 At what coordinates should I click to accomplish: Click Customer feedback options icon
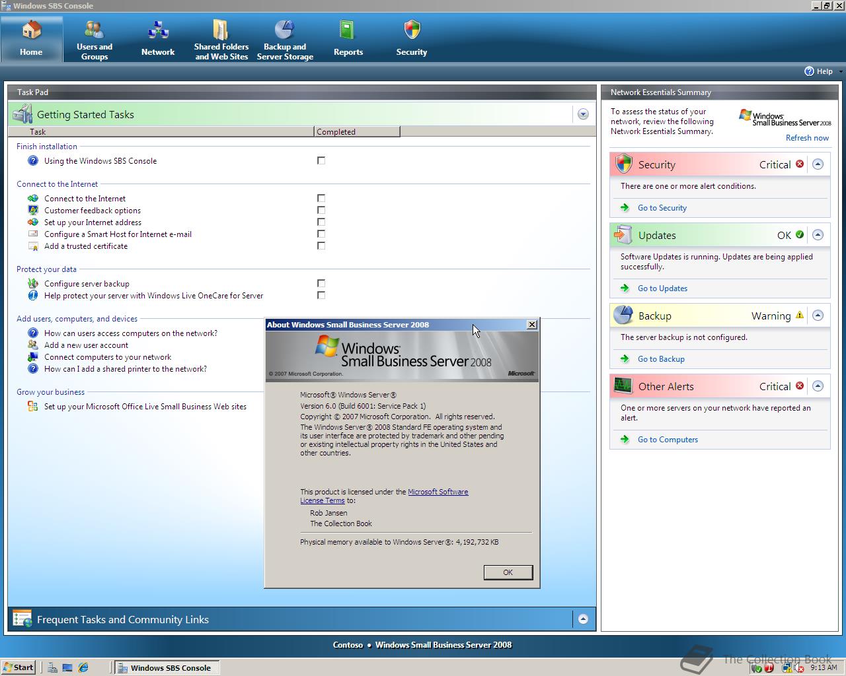pyautogui.click(x=33, y=210)
